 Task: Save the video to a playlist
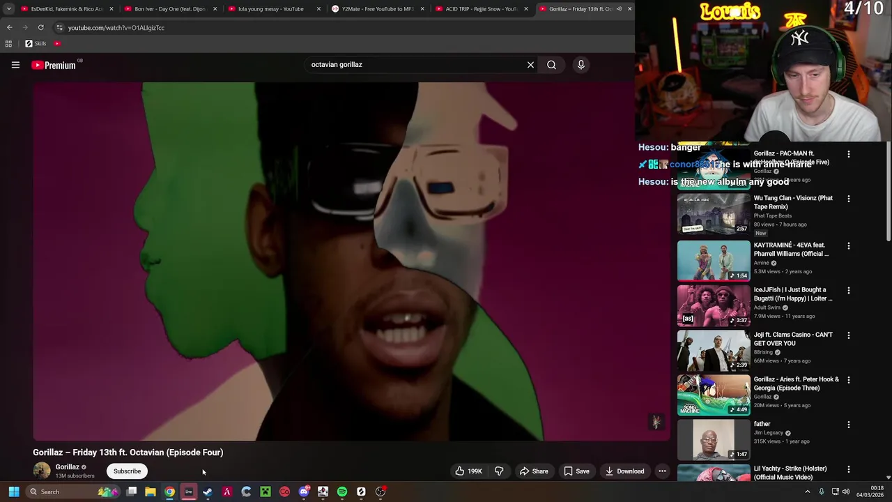point(576,471)
